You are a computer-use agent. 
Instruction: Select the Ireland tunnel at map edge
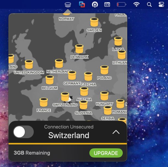tap(11, 59)
